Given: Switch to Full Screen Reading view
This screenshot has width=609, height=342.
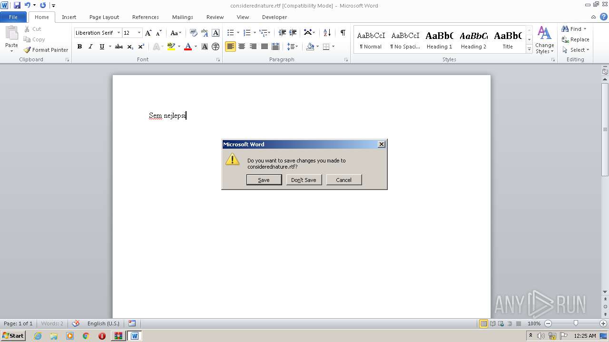Looking at the screenshot, I should (492, 323).
